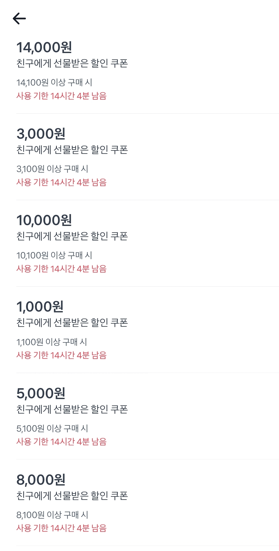Tap the red expiry text under 8,000원 coupon
This screenshot has width=279, height=551.
coord(61,528)
